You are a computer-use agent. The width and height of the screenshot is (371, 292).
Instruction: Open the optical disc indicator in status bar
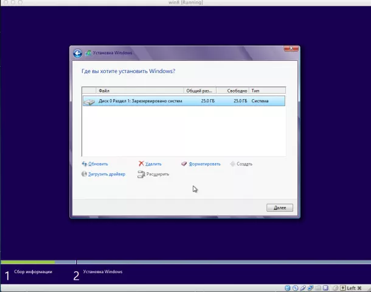coord(295,288)
